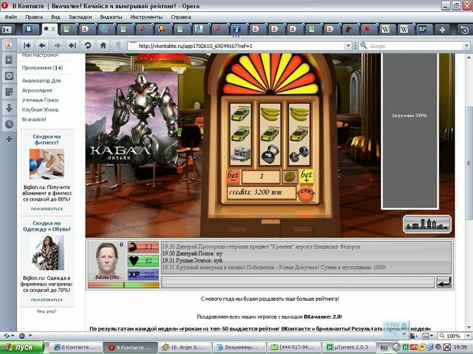This screenshot has height=354, width=473.
Task: Click пожаловаться under the clothing ad
Action: pyautogui.click(x=47, y=299)
